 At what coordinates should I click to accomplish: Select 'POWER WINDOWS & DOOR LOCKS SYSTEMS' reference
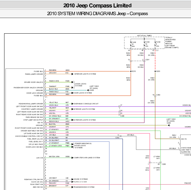83,146
